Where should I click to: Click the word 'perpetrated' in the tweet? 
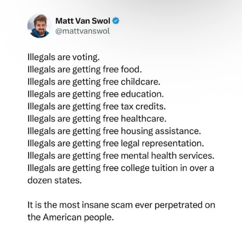[178, 205]
